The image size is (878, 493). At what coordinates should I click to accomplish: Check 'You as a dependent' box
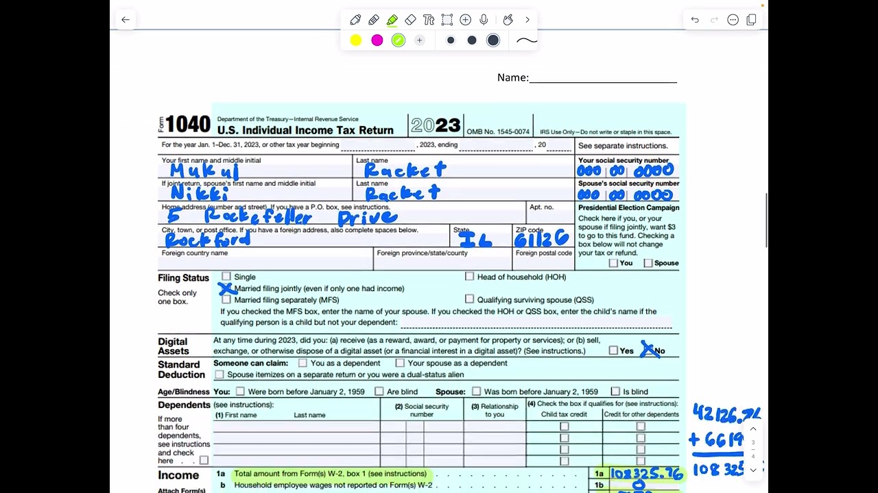coord(302,363)
